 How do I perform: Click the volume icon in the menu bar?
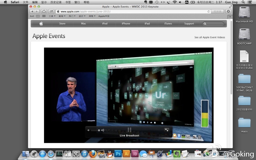click(180, 2)
